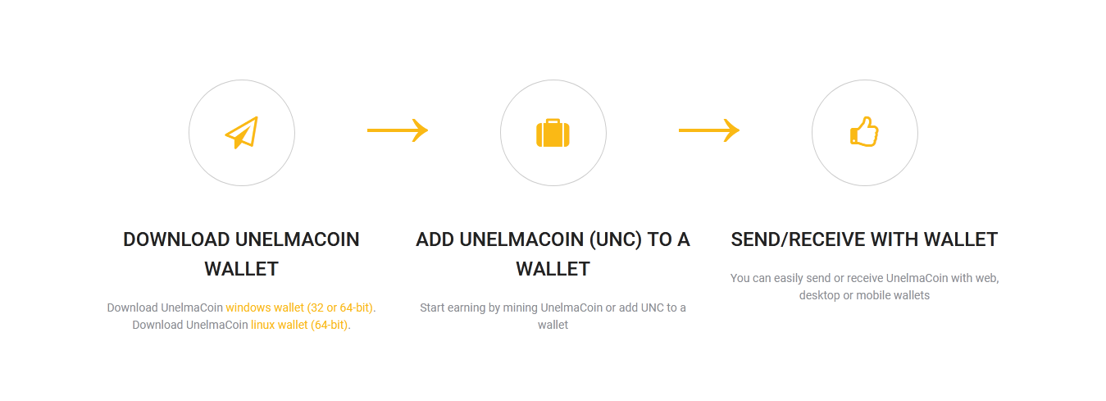Click 'Download UnelmaCoin' text before the linux link
Screen dimensions: 1106x401
point(190,325)
